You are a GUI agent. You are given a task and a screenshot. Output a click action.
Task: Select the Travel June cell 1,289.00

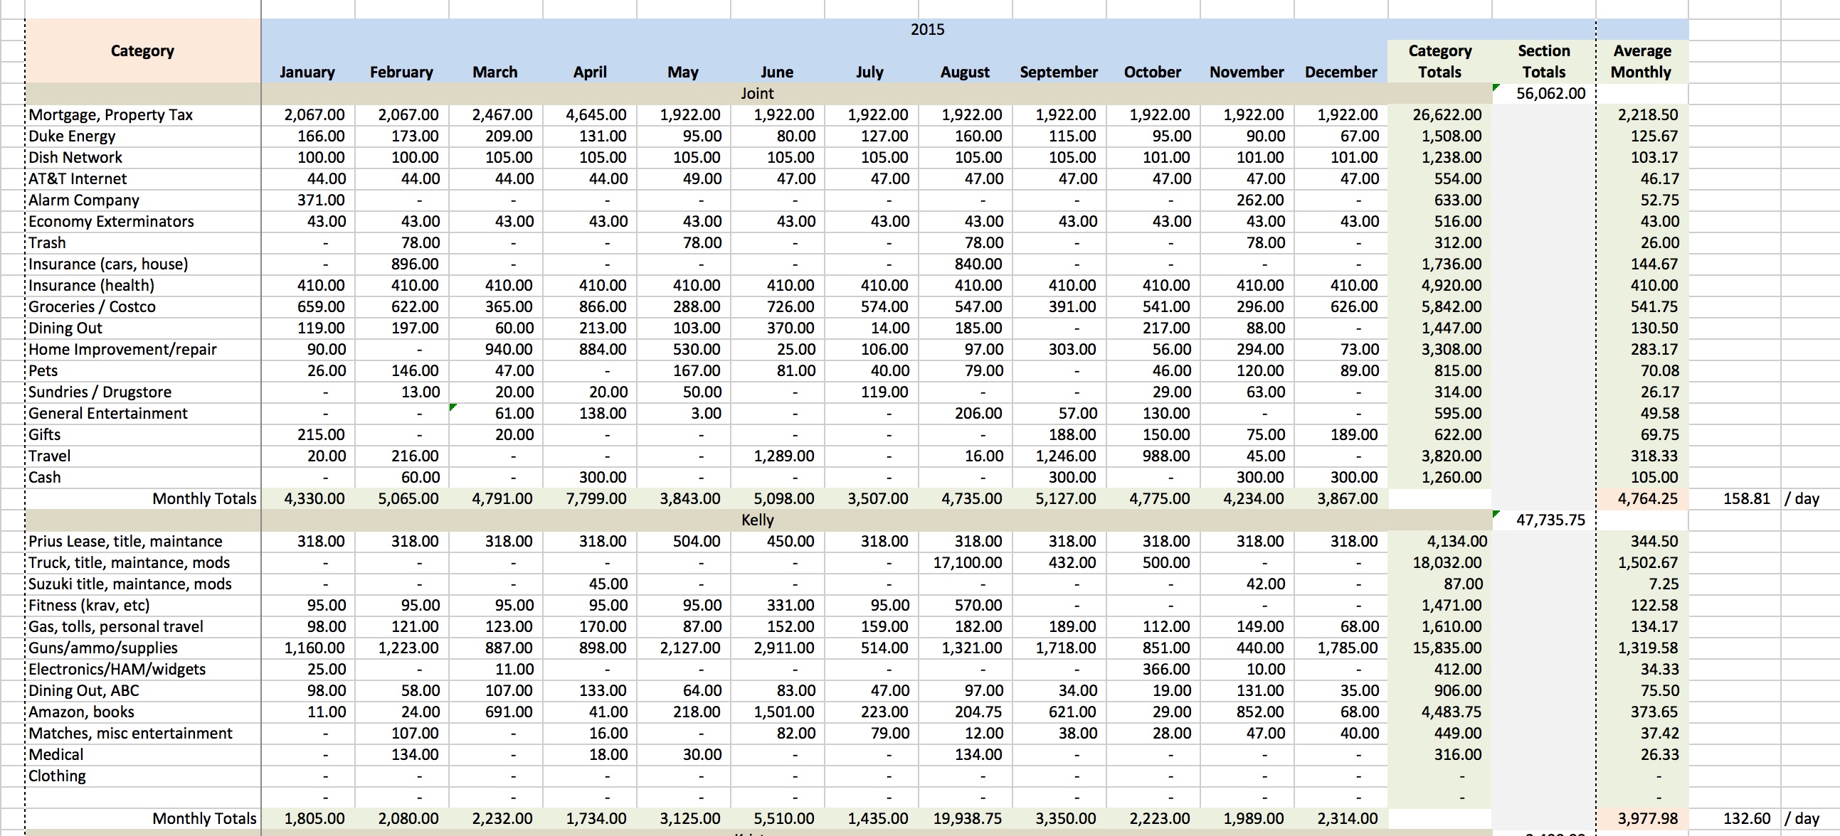click(x=783, y=456)
